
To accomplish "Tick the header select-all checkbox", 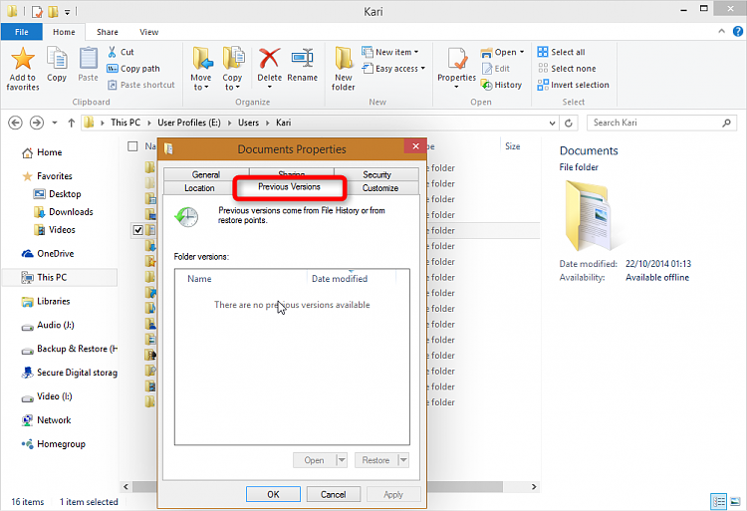I will (132, 146).
